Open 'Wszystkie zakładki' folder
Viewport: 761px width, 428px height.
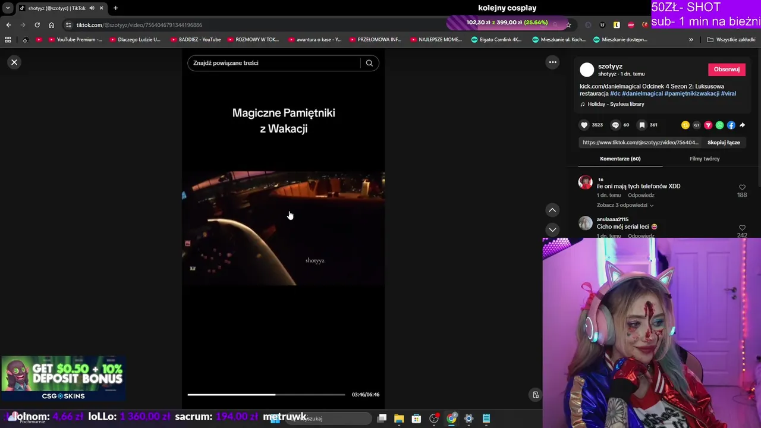pos(731,40)
